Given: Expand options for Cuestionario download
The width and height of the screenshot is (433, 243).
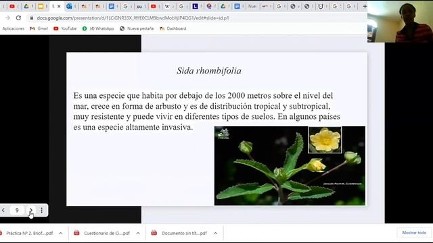Looking at the screenshot, I should [x=138, y=233].
